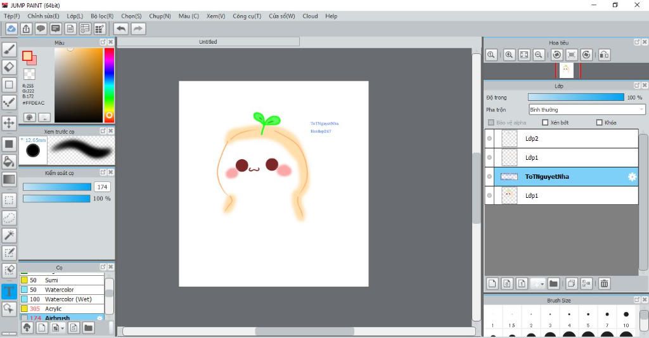Click the square comment bubble icon

56,29
